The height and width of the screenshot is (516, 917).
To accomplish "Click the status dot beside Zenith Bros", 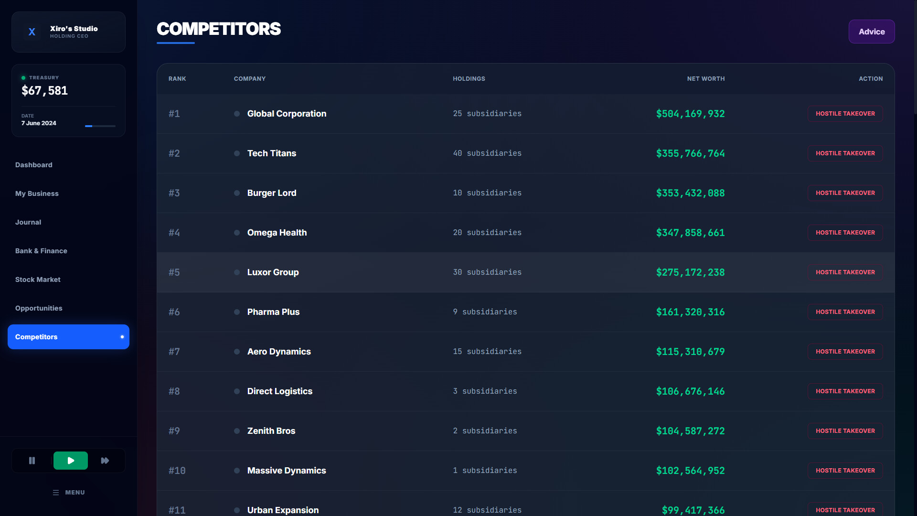I will coord(237,431).
